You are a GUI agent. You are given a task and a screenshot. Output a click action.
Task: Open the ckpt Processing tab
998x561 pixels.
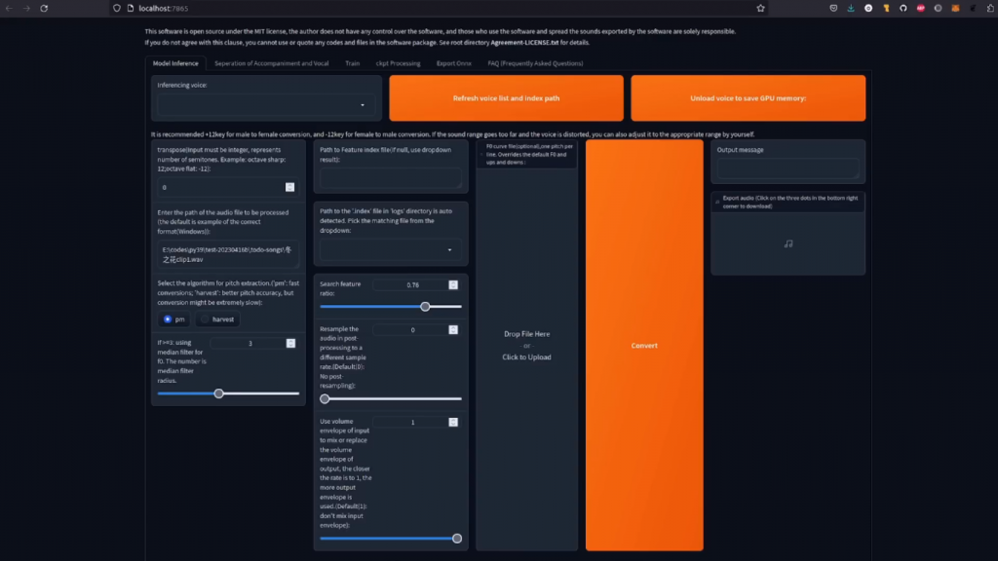pos(398,63)
